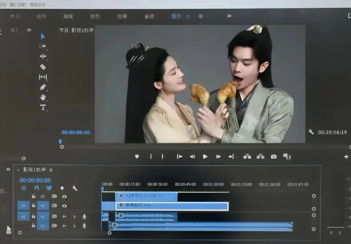Open 帮助(H) menu
This screenshot has height=244, width=351.
pyautogui.click(x=38, y=5)
